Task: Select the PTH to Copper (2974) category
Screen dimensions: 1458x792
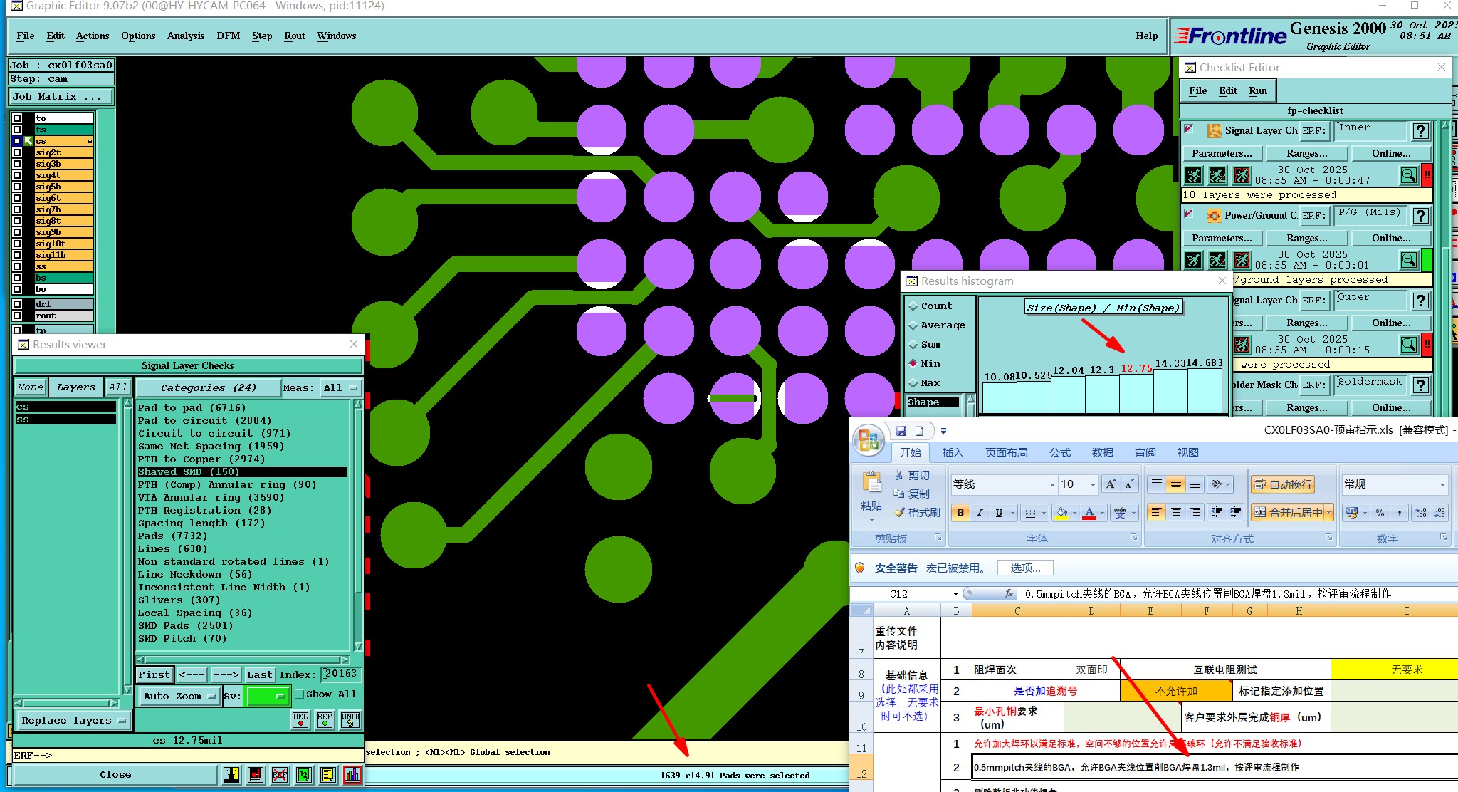Action: point(201,459)
